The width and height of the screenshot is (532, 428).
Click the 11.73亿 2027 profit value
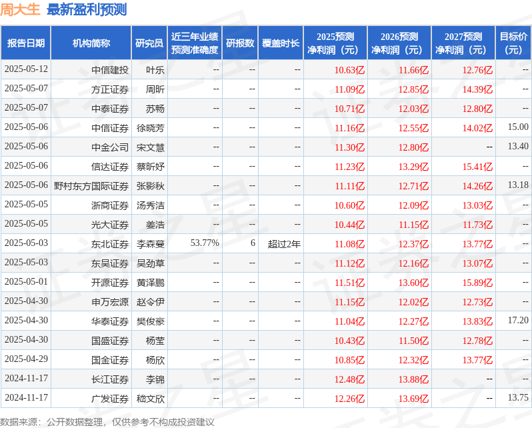(477, 225)
